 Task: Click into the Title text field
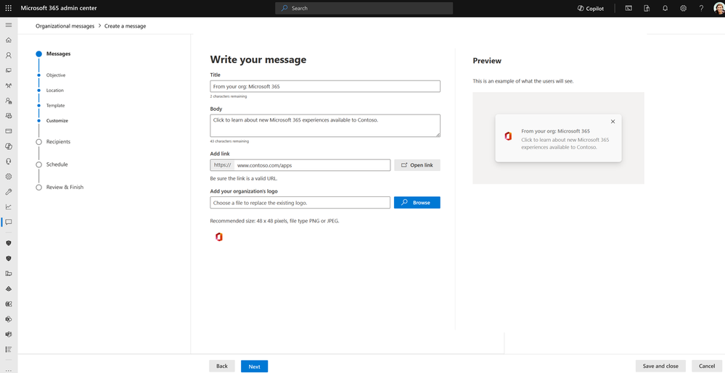click(325, 86)
